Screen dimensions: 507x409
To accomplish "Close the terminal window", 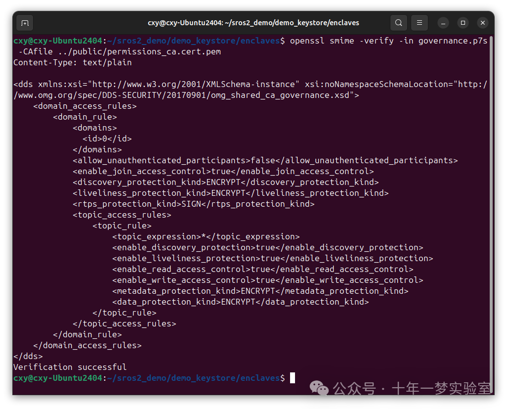I will pyautogui.click(x=483, y=23).
